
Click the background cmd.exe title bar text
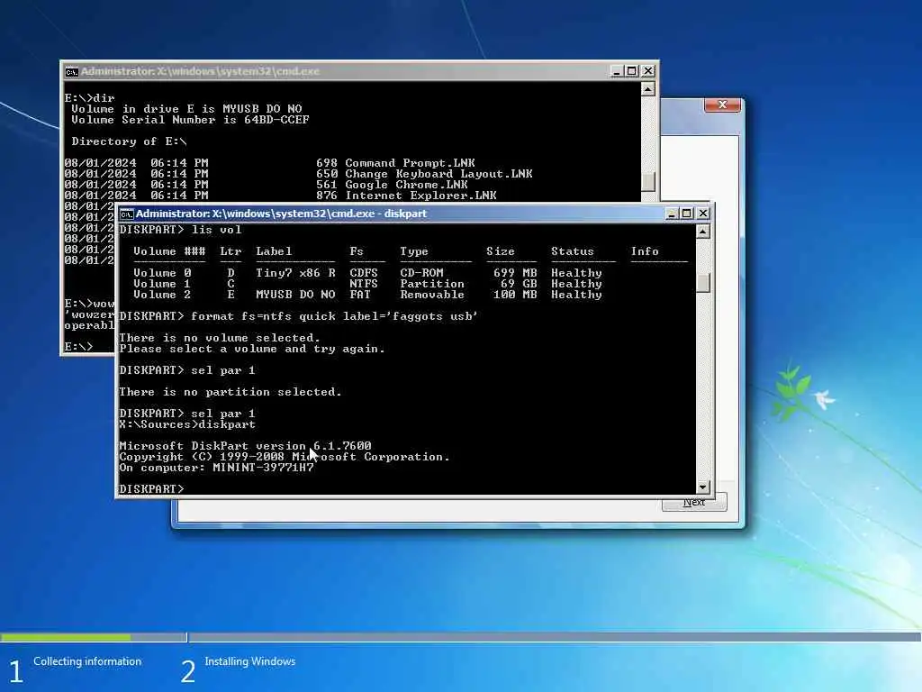[x=200, y=71]
